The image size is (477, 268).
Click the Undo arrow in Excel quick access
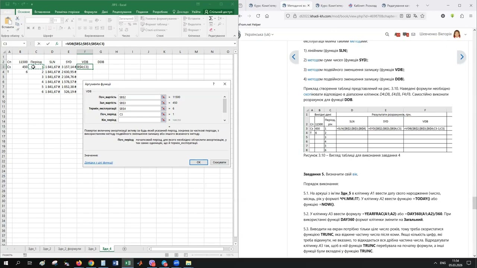(x=15, y=4)
